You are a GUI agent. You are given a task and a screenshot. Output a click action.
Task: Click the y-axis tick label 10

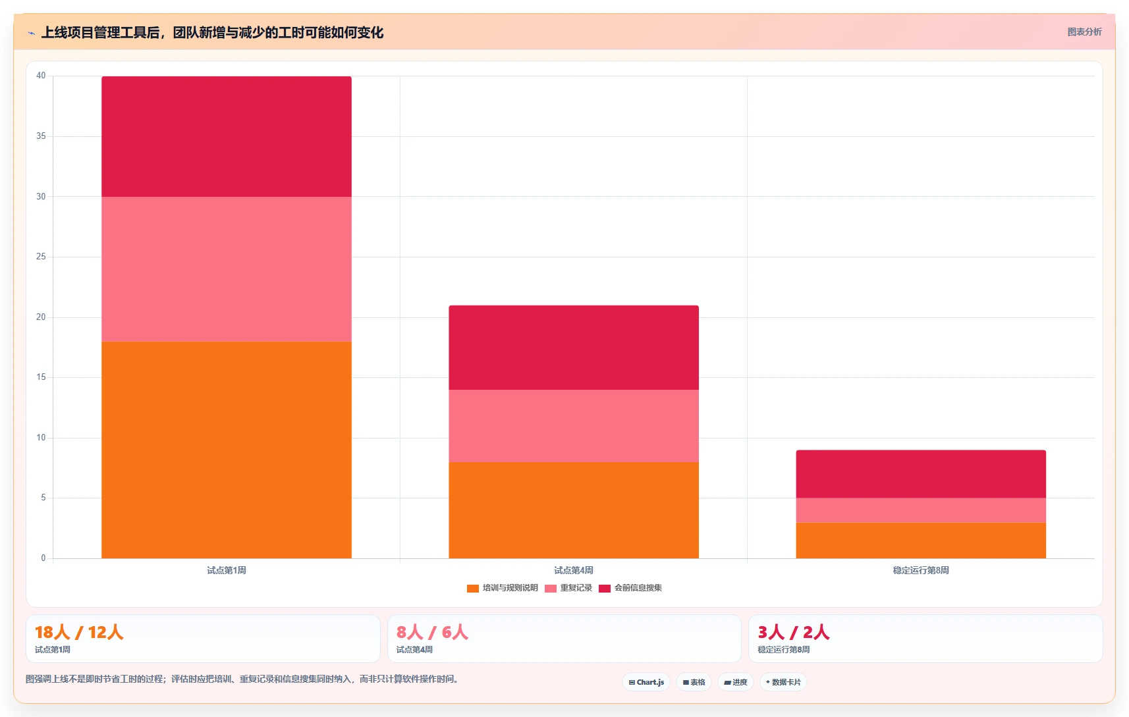tap(41, 438)
